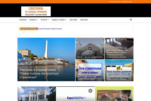Open Крым — Ангар Севастополь title link
Viewport: 151px width, 101px height.
click(90, 57)
